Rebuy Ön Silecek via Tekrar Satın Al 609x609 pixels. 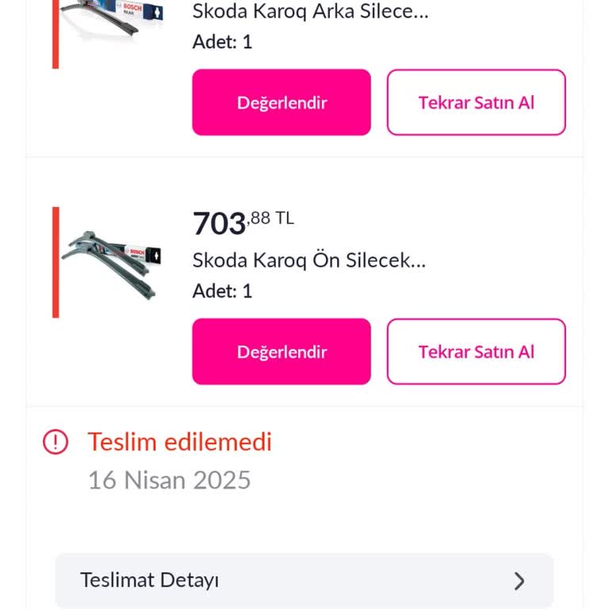pyautogui.click(x=476, y=352)
